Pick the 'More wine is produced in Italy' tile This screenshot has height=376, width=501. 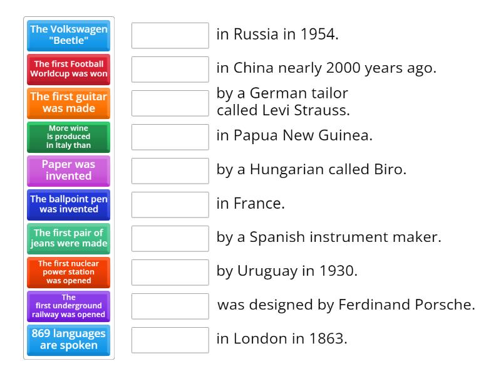68,137
